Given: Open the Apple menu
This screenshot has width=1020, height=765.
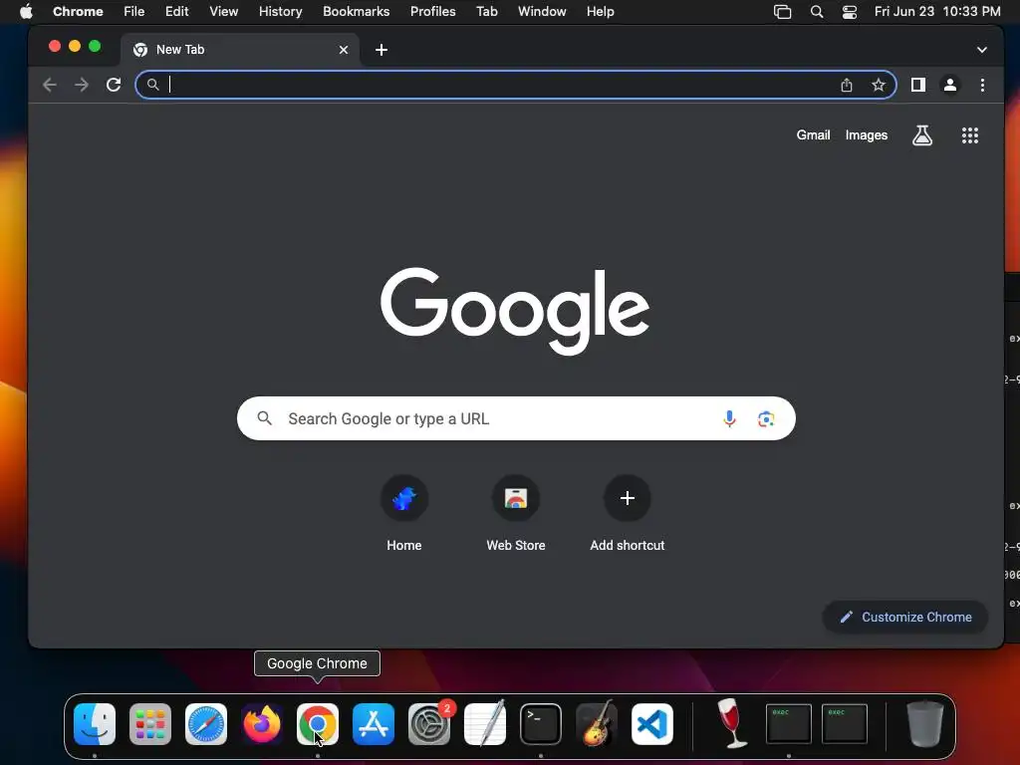Looking at the screenshot, I should [x=26, y=12].
